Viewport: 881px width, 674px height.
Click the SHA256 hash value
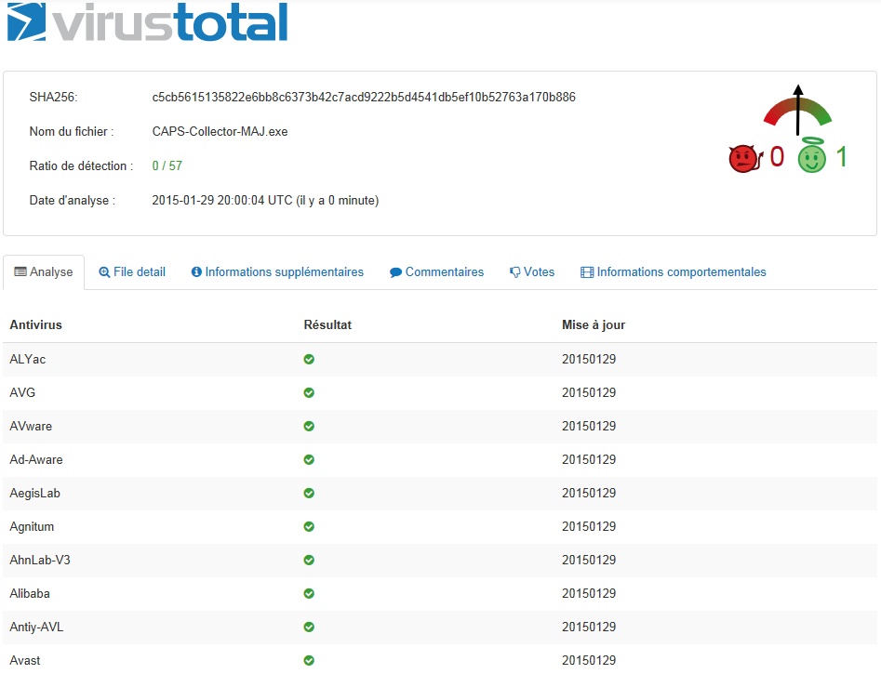pyautogui.click(x=364, y=97)
